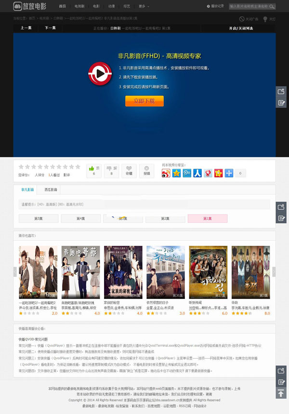The width and height of the screenshot is (289, 414).
Task: Open the 家族的秘密 poster thumbnail
Action: 123,272
